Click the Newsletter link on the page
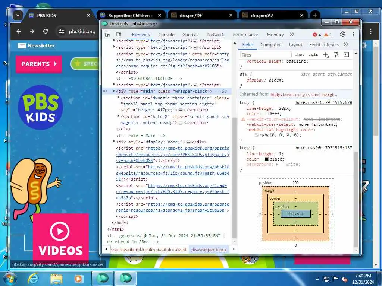 (x=41, y=45)
